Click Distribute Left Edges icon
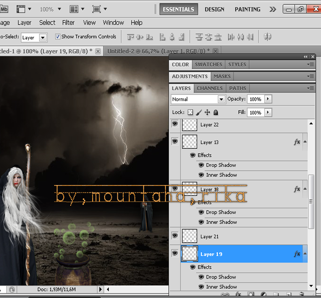 click(x=231, y=37)
